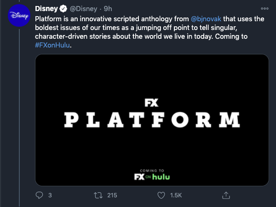Click the Disney display name

46,9
